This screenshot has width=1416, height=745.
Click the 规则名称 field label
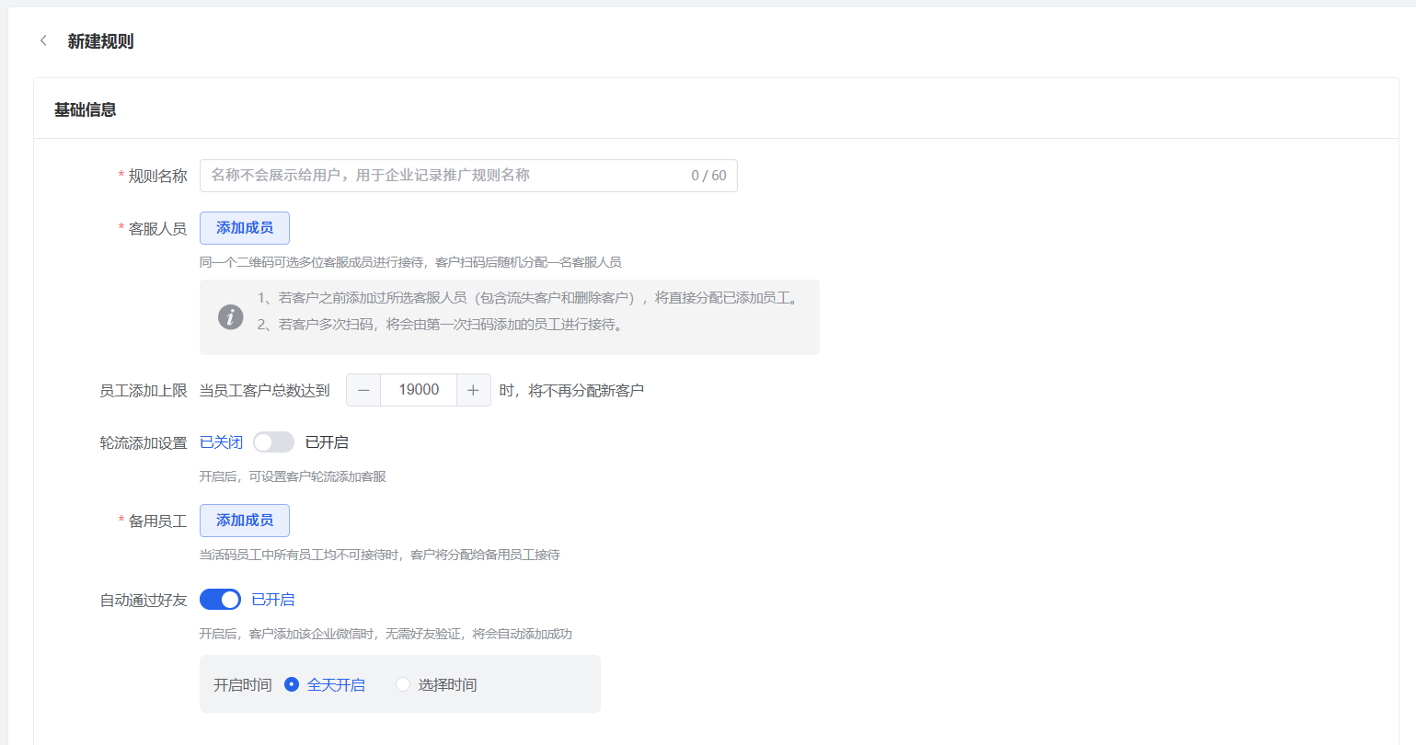tap(157, 176)
